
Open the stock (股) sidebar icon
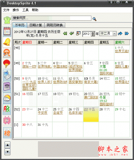[7, 109]
